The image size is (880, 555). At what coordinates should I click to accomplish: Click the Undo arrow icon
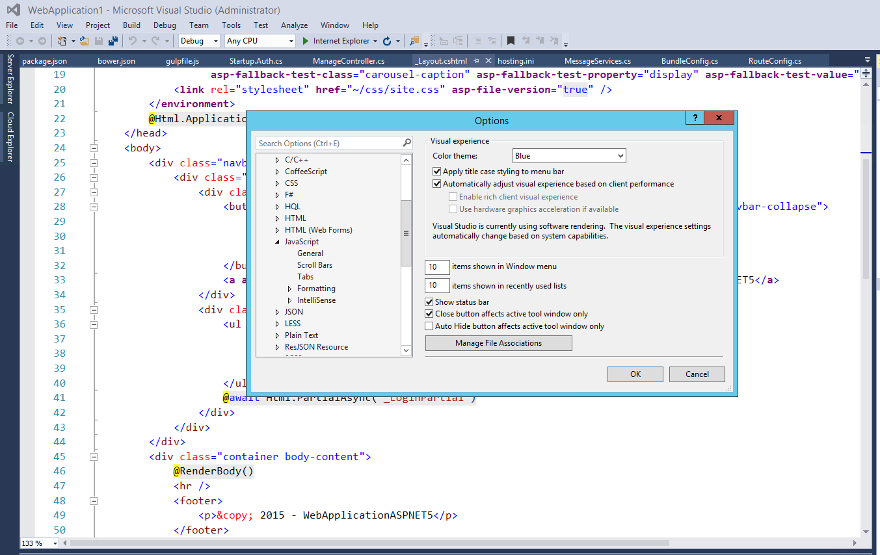pyautogui.click(x=133, y=41)
